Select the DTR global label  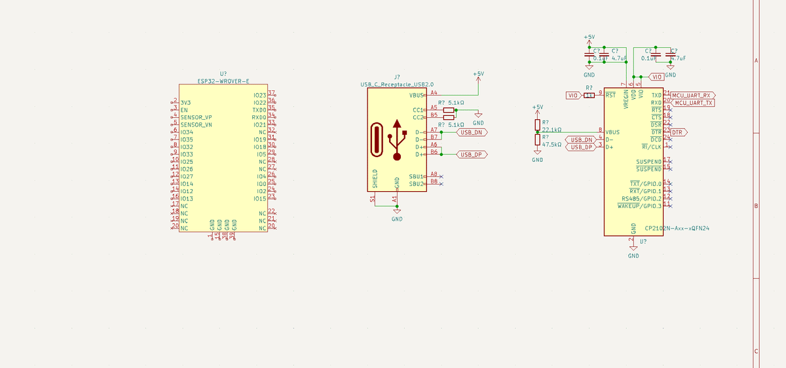point(679,132)
